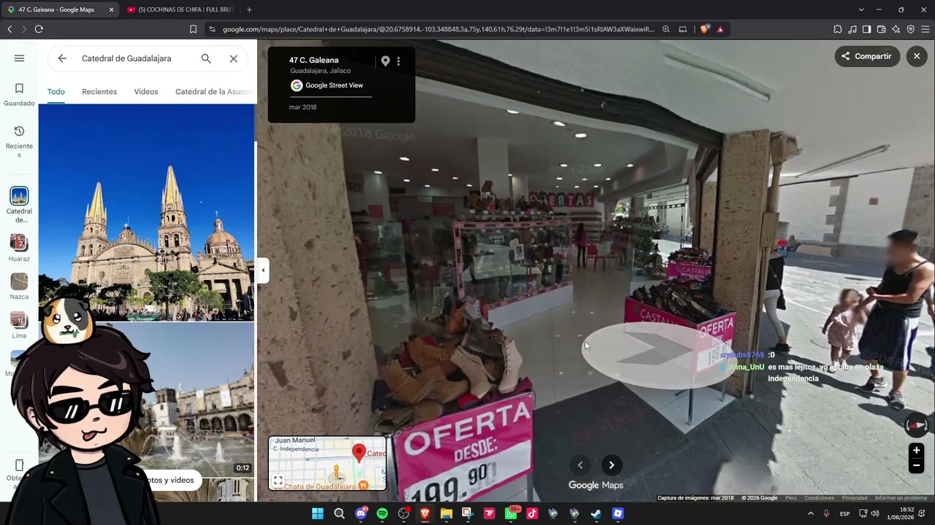Expand the mini map fullscreen icon

tap(278, 481)
